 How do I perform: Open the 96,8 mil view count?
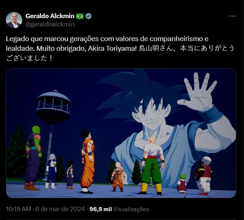[x=101, y=209]
